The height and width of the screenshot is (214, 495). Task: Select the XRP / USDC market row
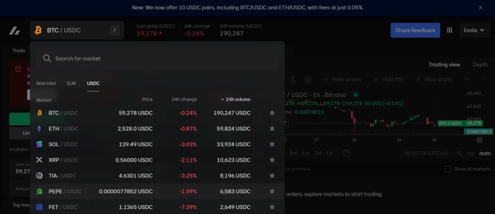(x=157, y=160)
